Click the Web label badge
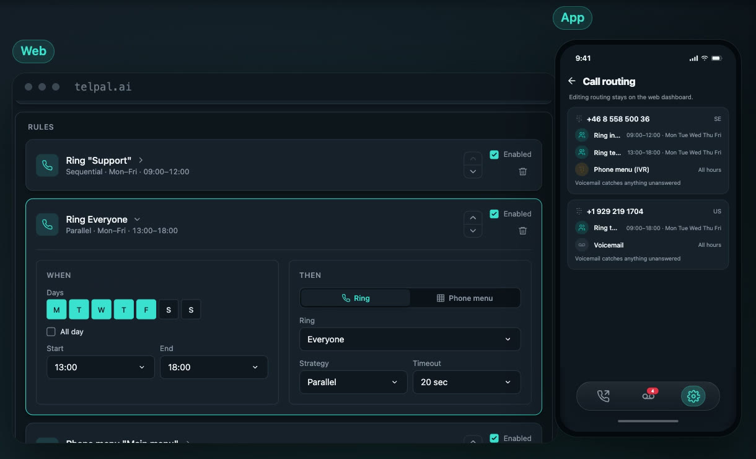Viewport: 756px width, 459px height. click(x=33, y=51)
